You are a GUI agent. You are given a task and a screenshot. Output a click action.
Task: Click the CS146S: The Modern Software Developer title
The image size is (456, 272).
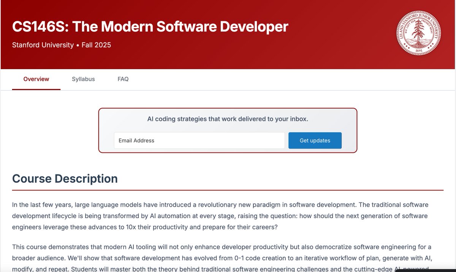[x=150, y=27]
